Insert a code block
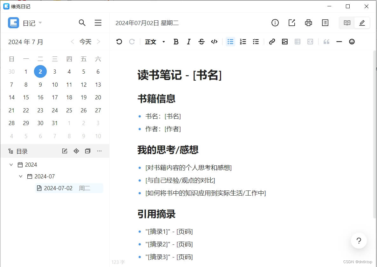This screenshot has height=267, width=377. tap(310, 42)
